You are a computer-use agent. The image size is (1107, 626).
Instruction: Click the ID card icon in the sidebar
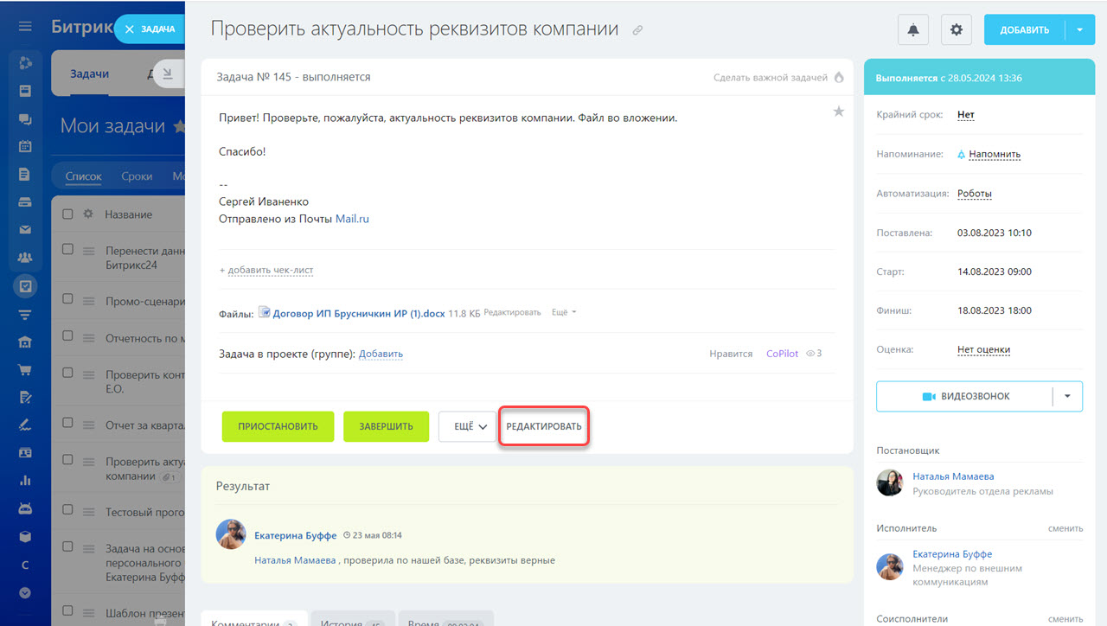(x=25, y=452)
